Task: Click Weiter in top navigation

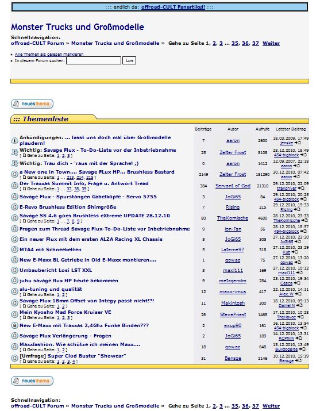Action: pyautogui.click(x=271, y=43)
